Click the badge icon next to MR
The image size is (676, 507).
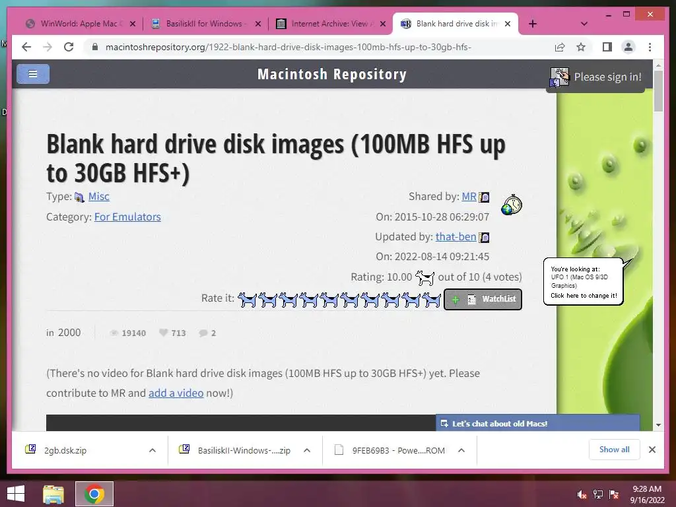pyautogui.click(x=484, y=197)
